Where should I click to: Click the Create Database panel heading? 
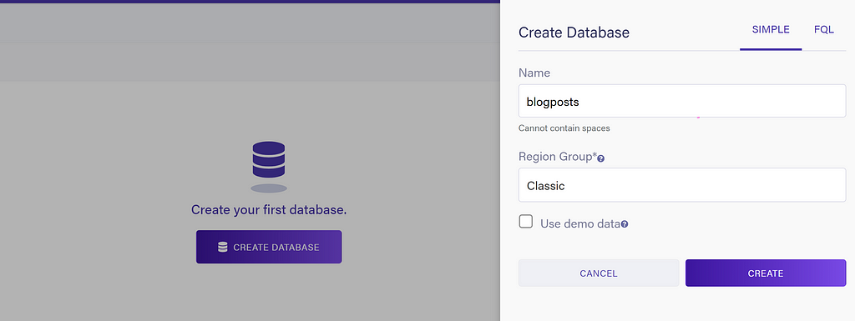point(574,32)
